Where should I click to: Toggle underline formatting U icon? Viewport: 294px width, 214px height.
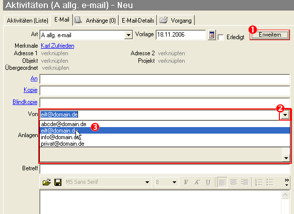point(208,182)
